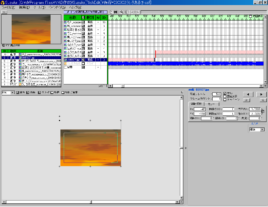Image resolution: width=268 pixels, height=207 pixels.
Task: Click the lock icon at timeline bottom-right corner
Action: pyautogui.click(x=265, y=86)
